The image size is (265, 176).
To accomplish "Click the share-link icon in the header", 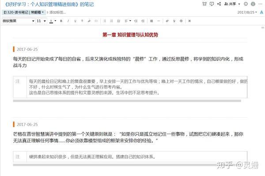I will pos(219,4).
